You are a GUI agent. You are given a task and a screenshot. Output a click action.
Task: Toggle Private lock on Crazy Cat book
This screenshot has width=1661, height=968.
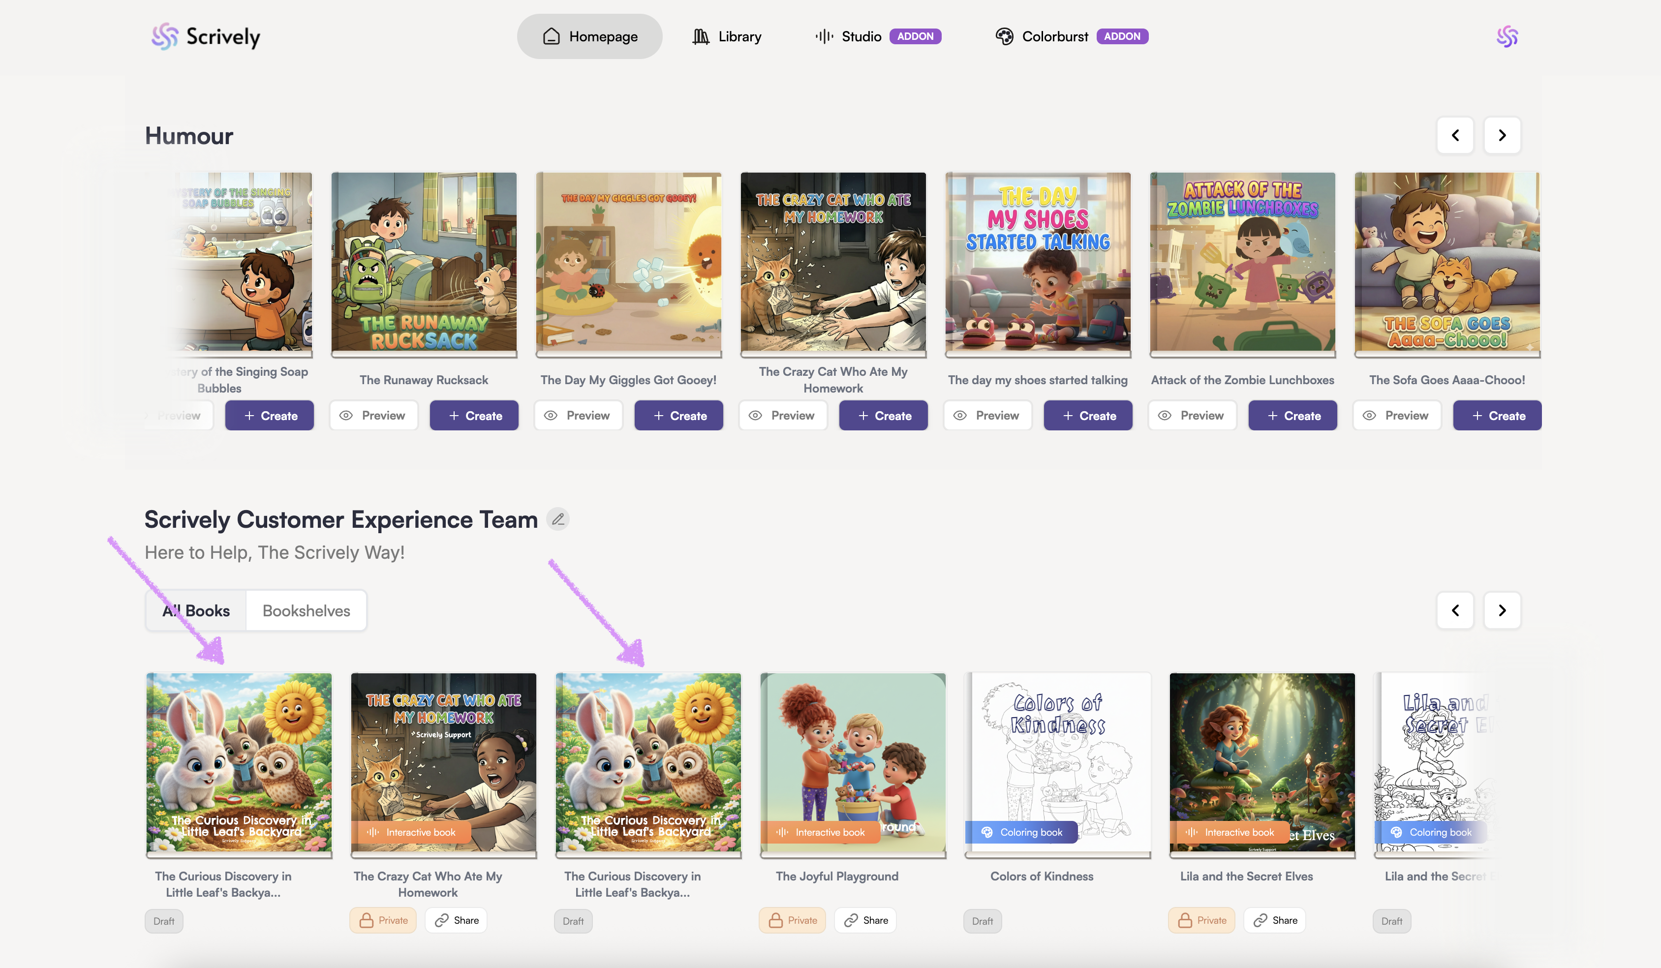pos(383,921)
